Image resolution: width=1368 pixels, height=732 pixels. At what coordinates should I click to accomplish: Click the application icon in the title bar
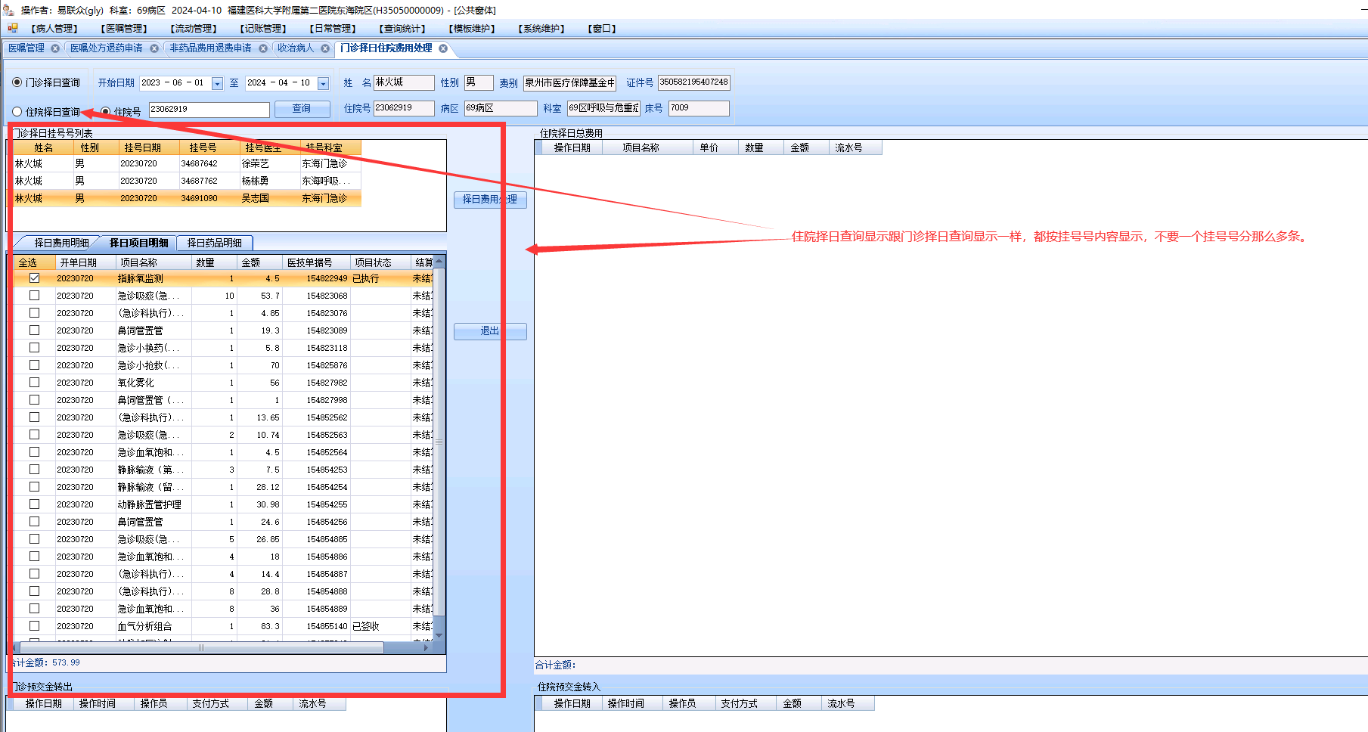[8, 10]
